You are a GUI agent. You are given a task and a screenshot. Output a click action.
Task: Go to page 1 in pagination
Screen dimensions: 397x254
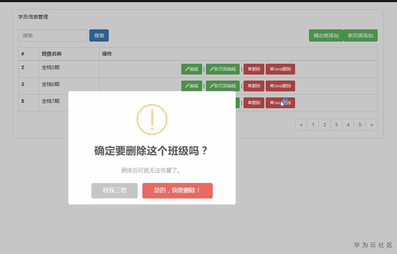tap(313, 124)
